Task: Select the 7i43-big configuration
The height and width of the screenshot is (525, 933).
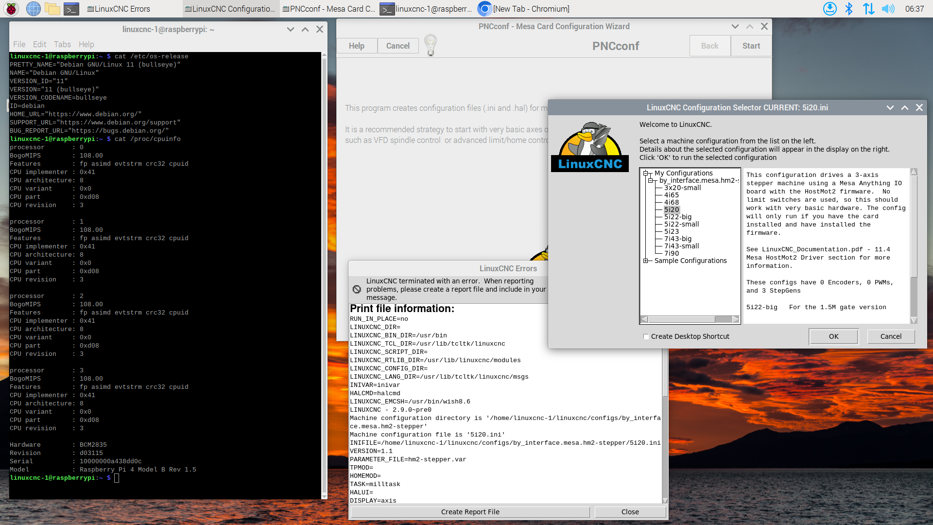Action: point(678,239)
